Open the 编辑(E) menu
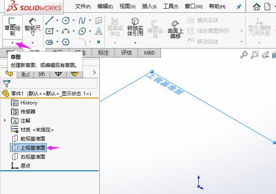This screenshot has width=276, height=194. (105, 7)
